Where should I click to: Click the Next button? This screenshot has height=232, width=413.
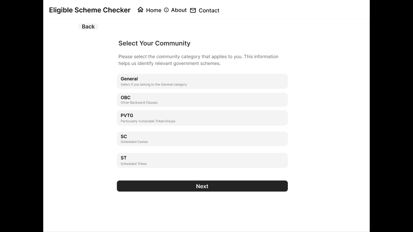click(202, 186)
